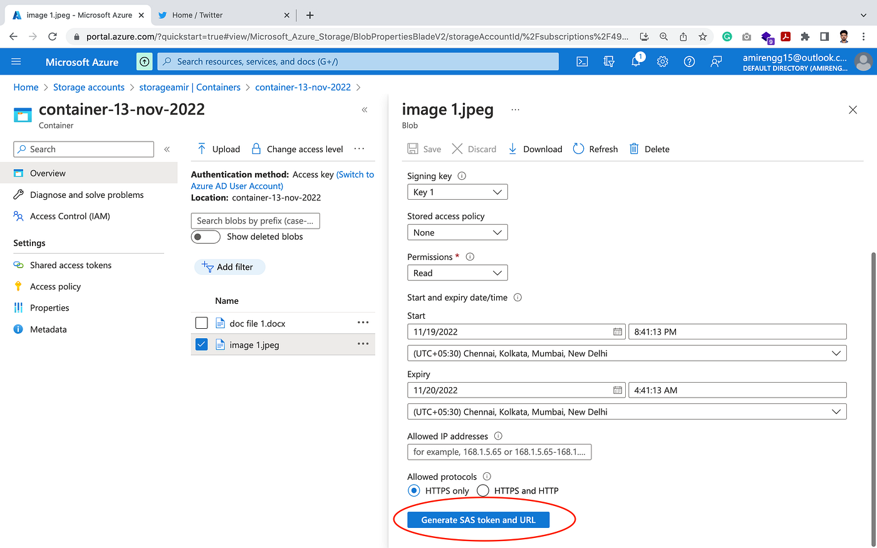877x548 pixels.
Task: Click Allowed IP addresses info icon
Action: (x=498, y=436)
